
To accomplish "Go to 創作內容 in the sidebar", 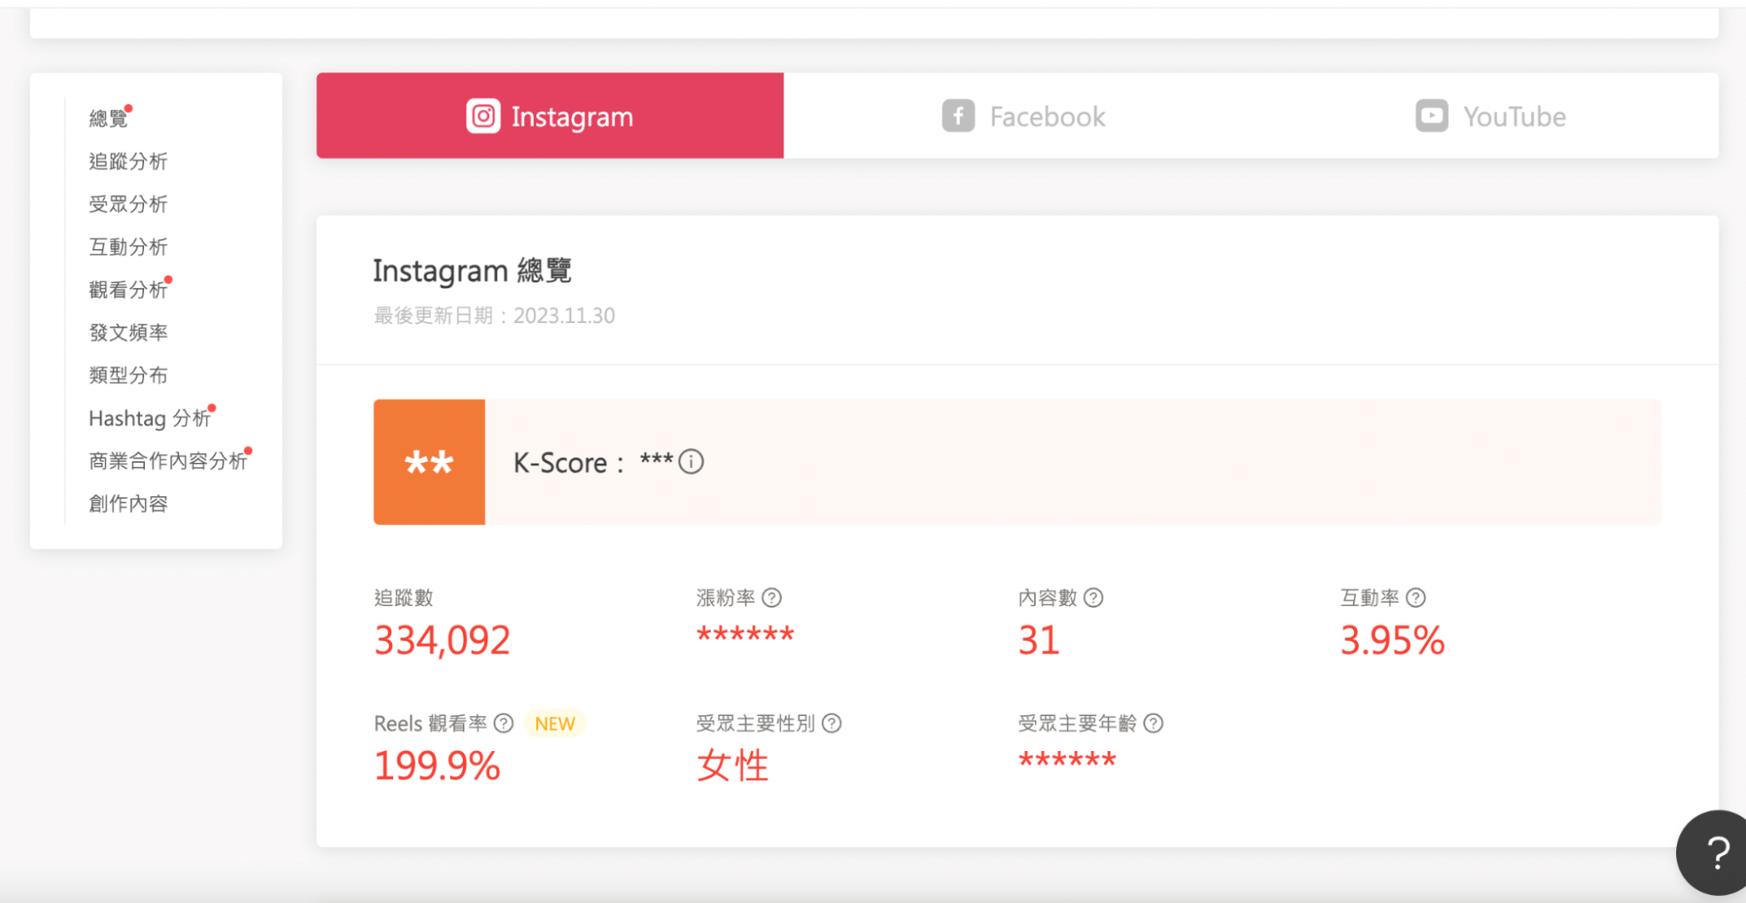I will tap(128, 504).
